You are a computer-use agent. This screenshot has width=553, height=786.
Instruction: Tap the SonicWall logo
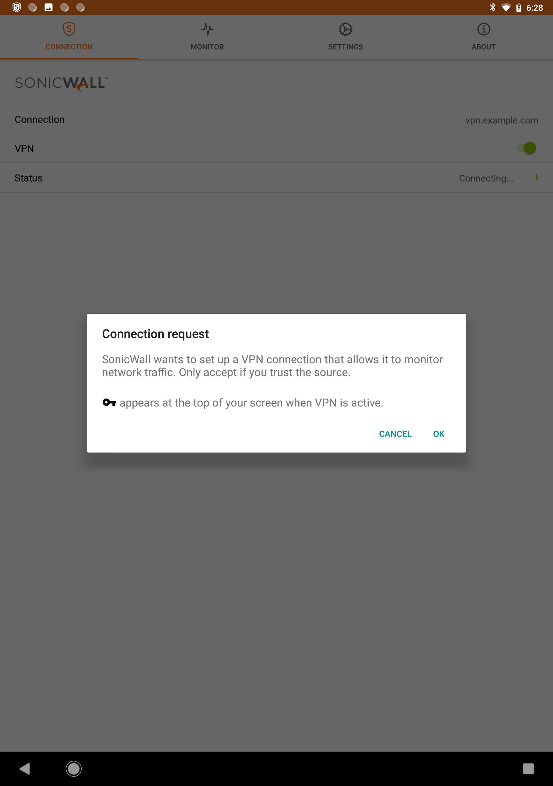61,84
